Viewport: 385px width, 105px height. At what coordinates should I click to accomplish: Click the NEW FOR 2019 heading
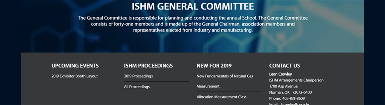click(x=214, y=66)
